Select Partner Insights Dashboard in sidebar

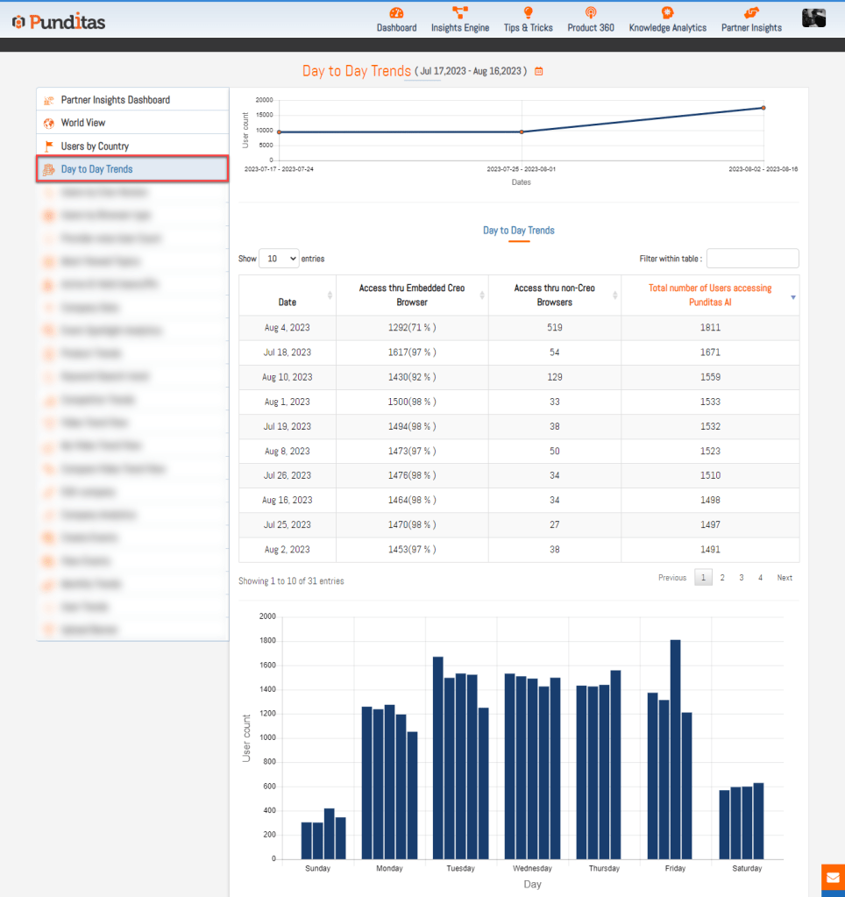pyautogui.click(x=115, y=100)
